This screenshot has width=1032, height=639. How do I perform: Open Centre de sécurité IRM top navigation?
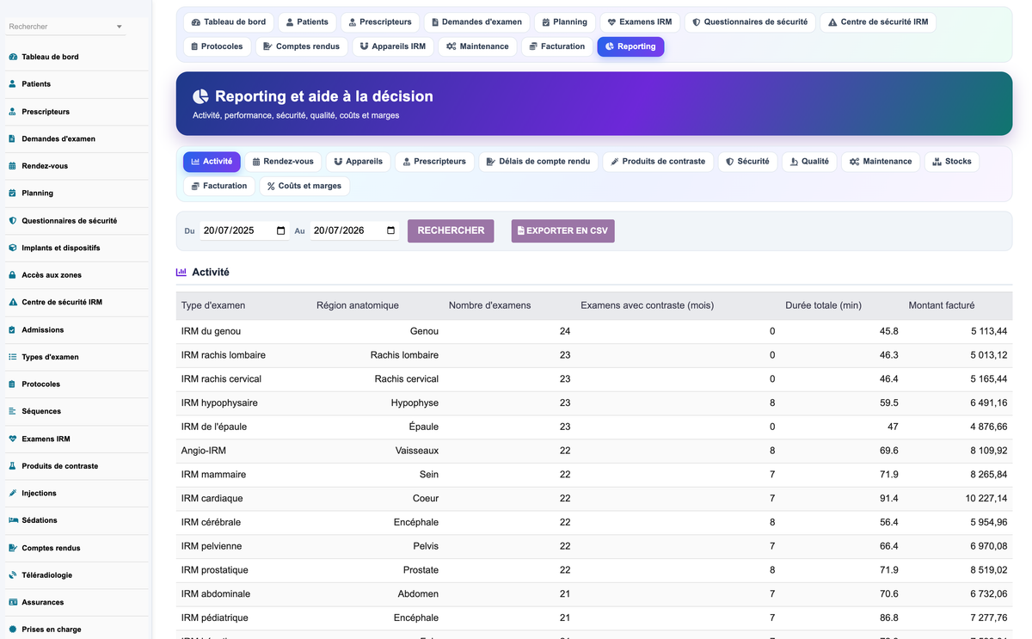(878, 22)
